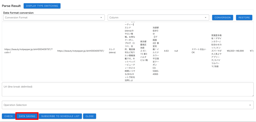Click the RESTORE button
Image resolution: width=256 pixels, height=122 pixels.
244,17
